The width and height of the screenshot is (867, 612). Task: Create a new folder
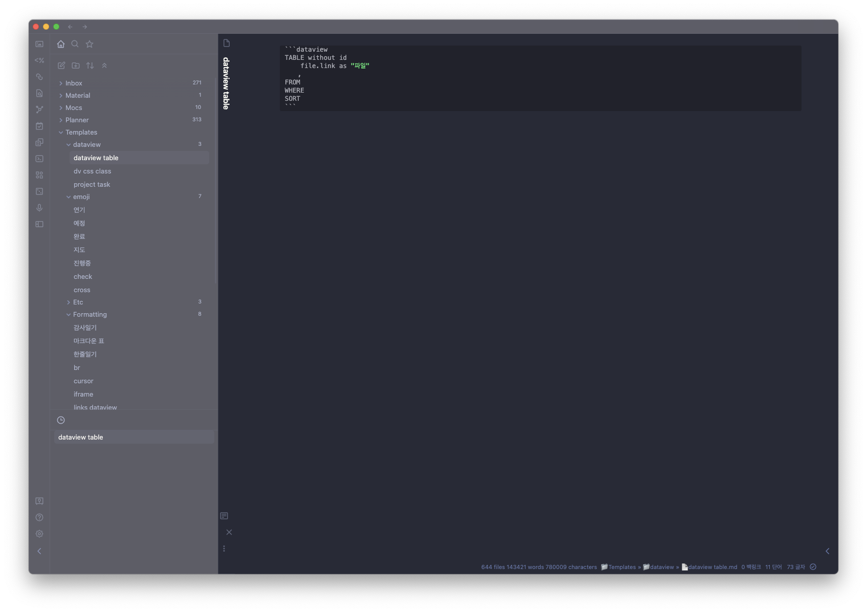coord(76,65)
